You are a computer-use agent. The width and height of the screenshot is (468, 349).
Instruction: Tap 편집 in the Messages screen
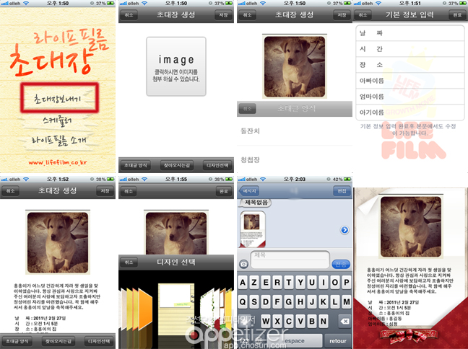(x=342, y=191)
